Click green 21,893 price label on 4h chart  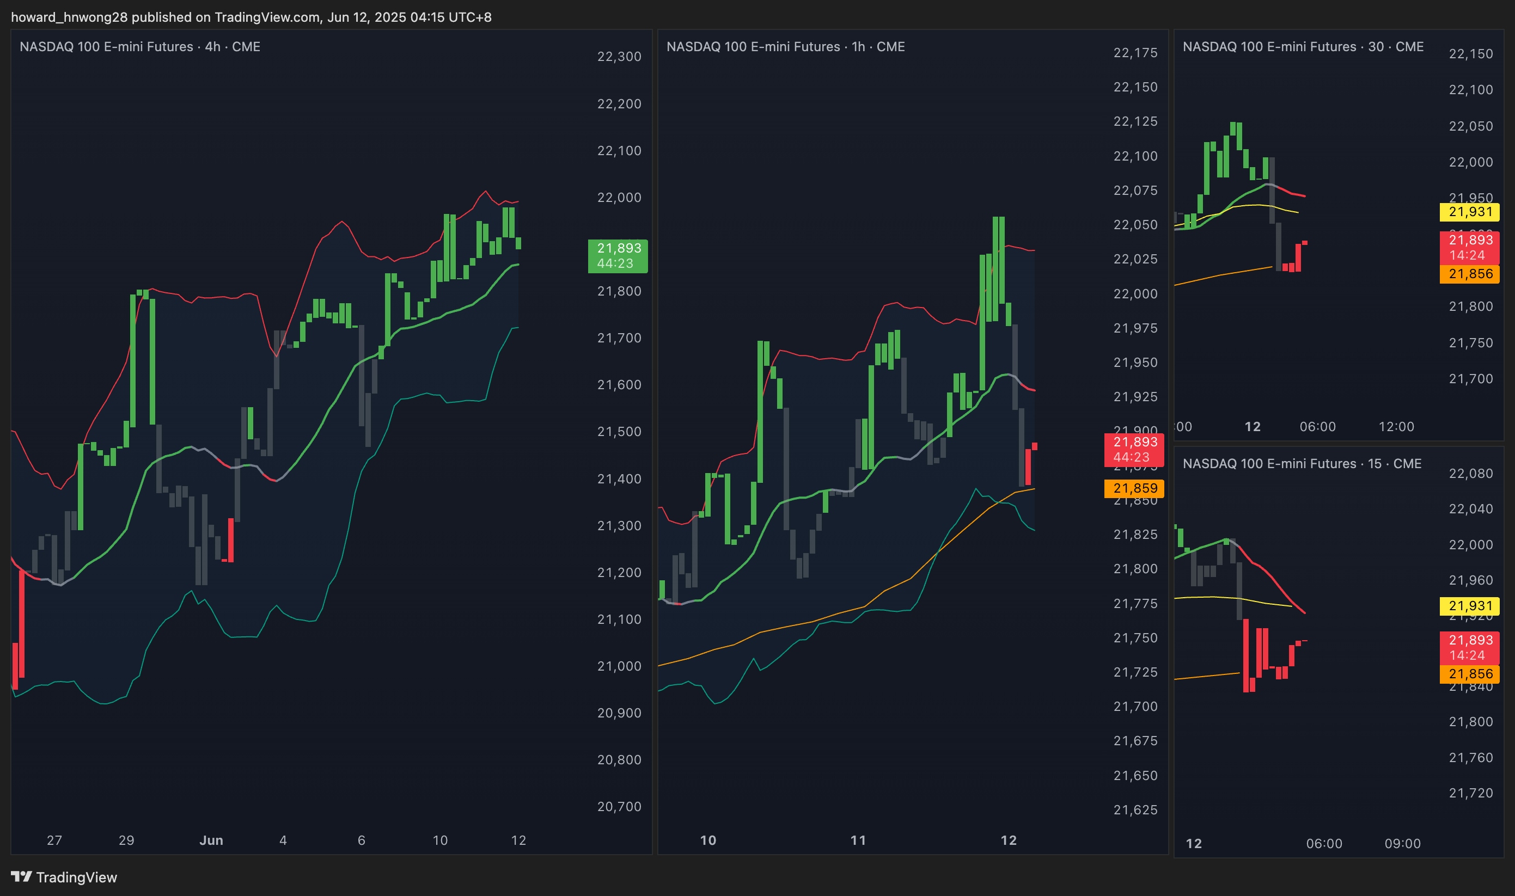(x=618, y=255)
